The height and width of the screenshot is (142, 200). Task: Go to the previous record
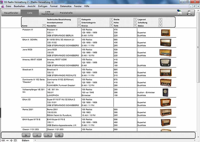(37, 135)
